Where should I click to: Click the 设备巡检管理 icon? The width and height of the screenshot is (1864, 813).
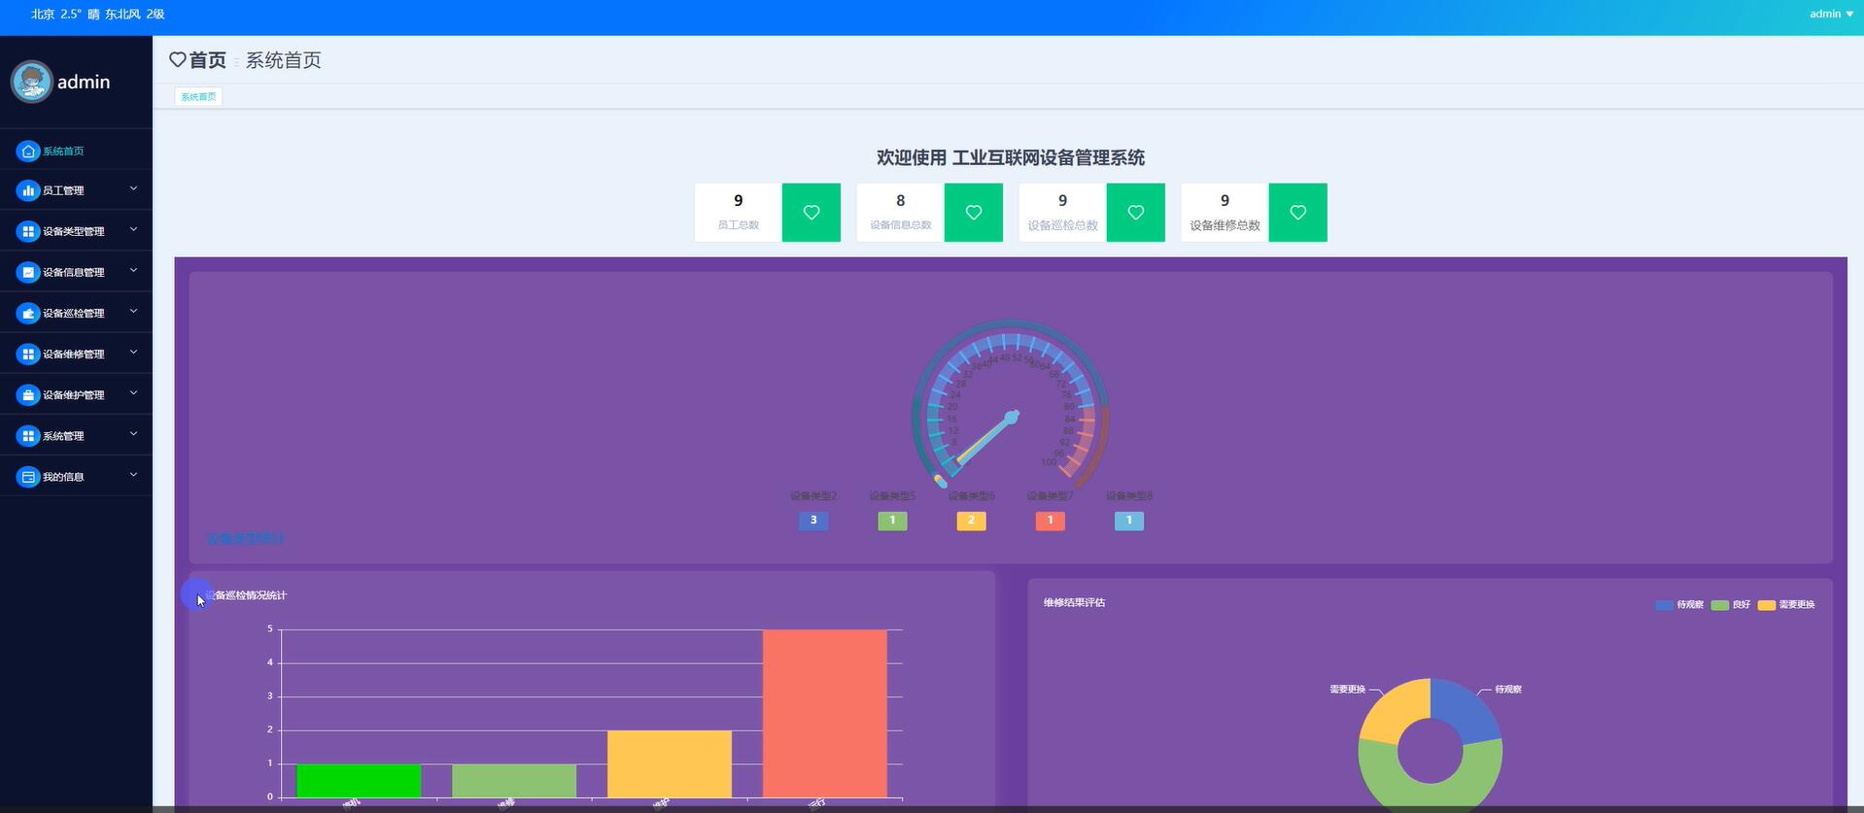pos(28,313)
